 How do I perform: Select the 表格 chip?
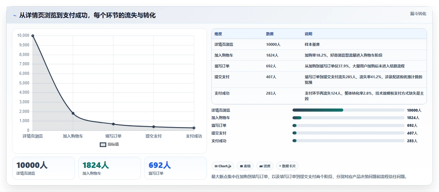245,166
